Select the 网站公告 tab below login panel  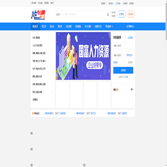click(116, 90)
